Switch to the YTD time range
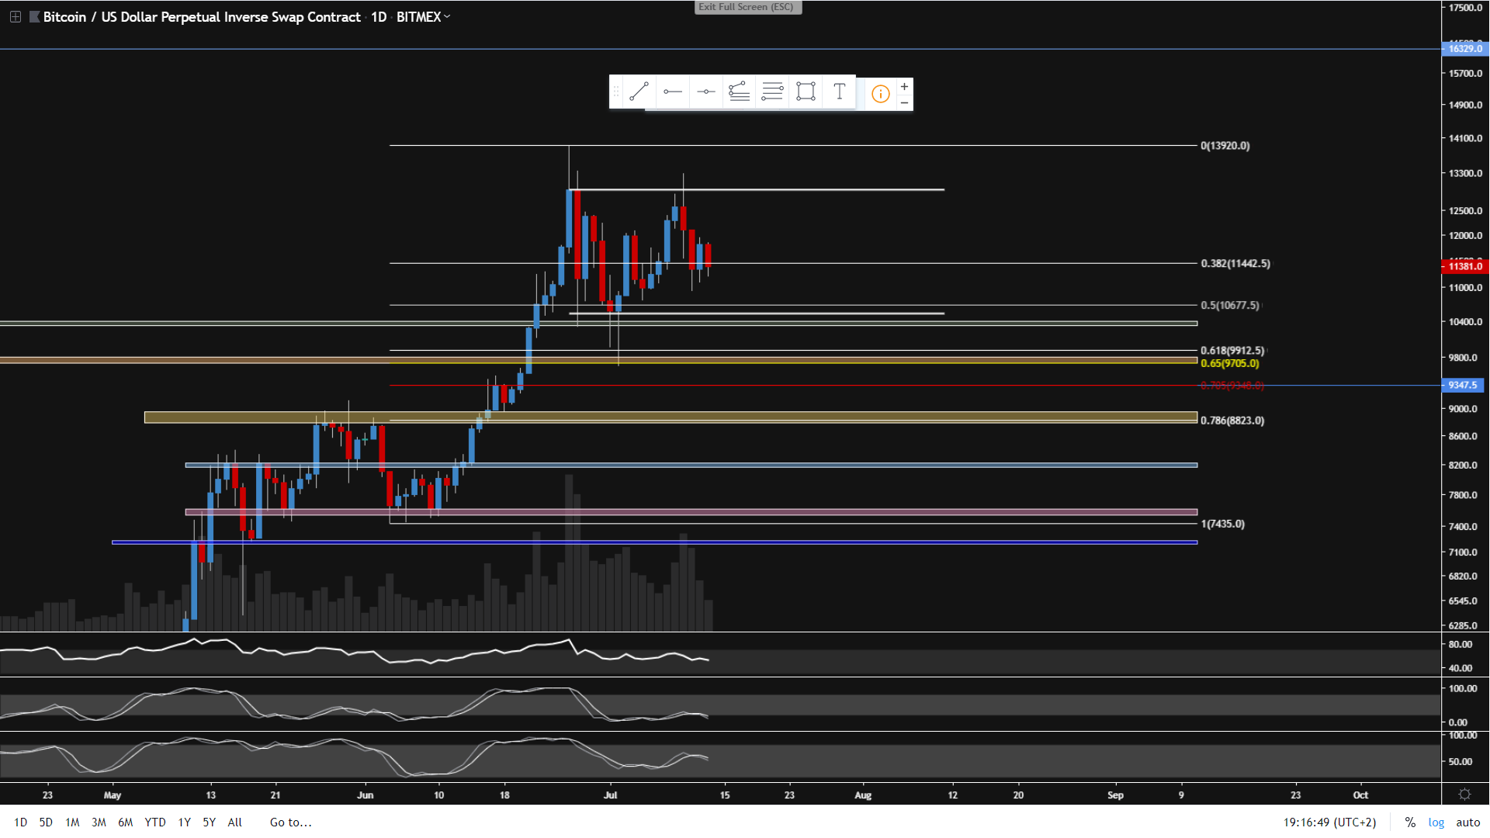This screenshot has height=838, width=1490. pos(155,822)
